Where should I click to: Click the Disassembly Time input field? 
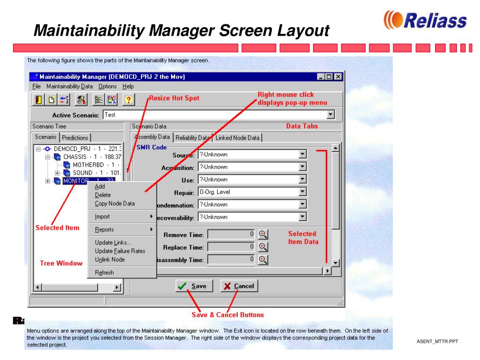click(x=231, y=260)
